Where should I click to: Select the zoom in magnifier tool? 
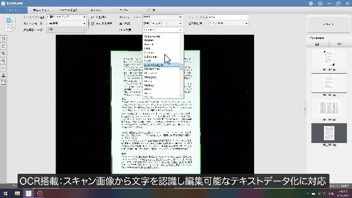(x=3, y=53)
